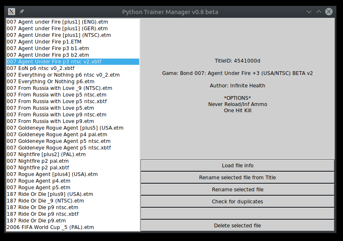The width and height of the screenshot is (343, 241).
Task: Click the X11 application icon in titlebar
Action: pos(11,12)
